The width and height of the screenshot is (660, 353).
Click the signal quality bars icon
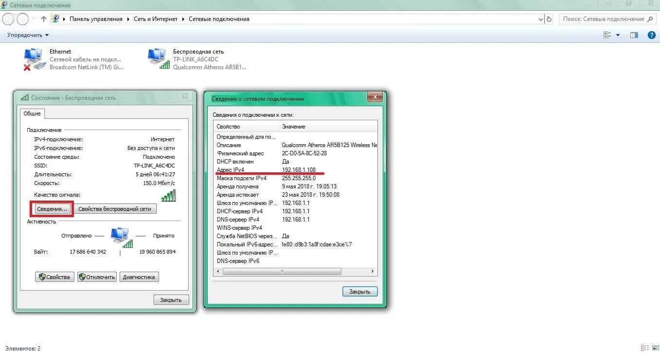point(168,195)
